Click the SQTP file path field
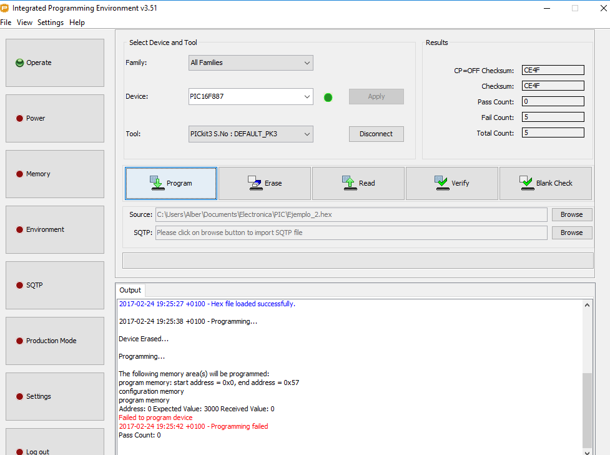 [352, 232]
